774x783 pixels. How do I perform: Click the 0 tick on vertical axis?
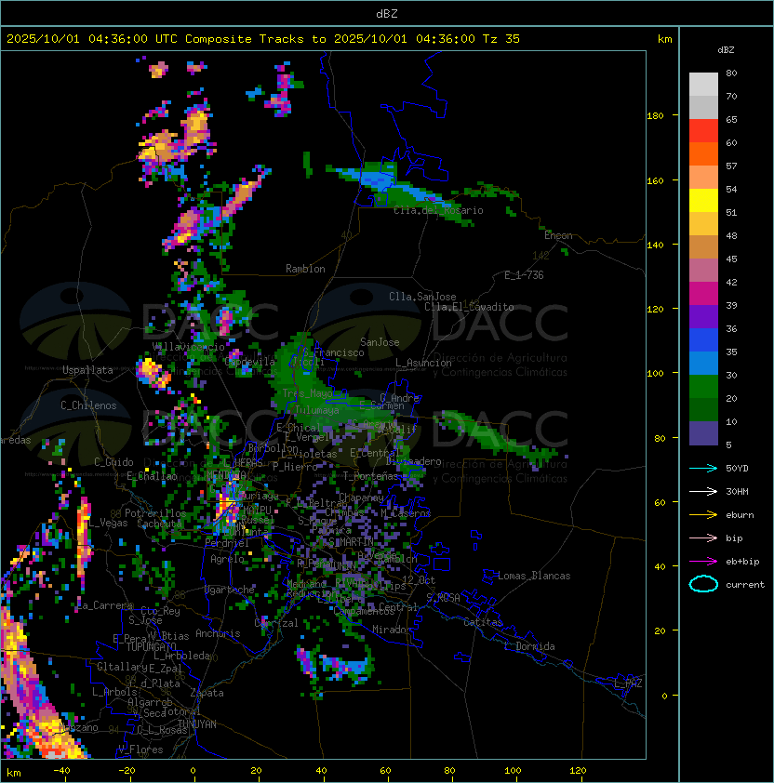tap(664, 697)
